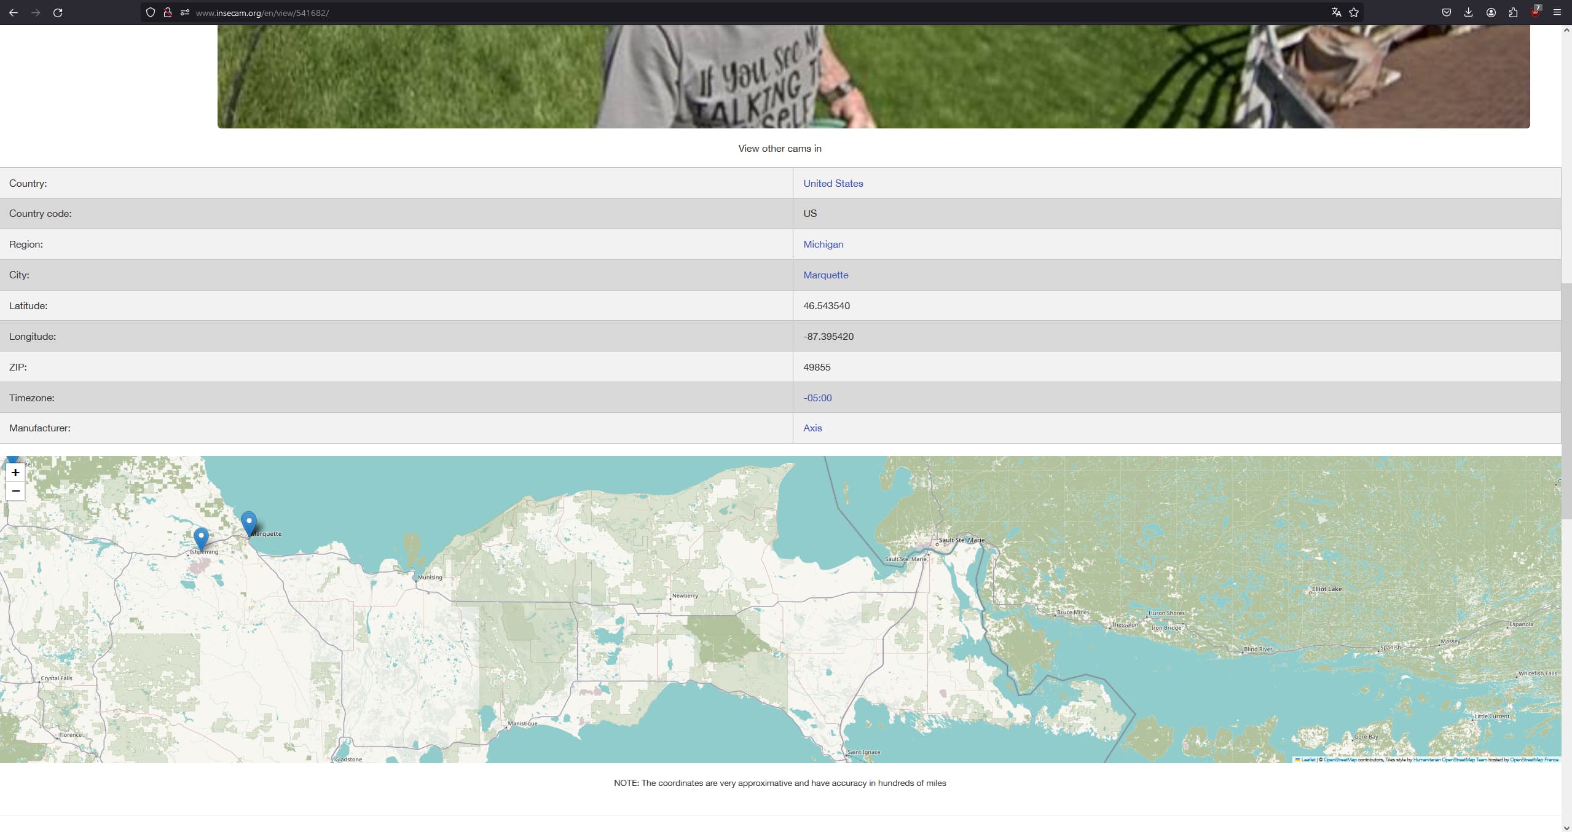Click the Munising map label
This screenshot has width=1572, height=832.
(430, 577)
